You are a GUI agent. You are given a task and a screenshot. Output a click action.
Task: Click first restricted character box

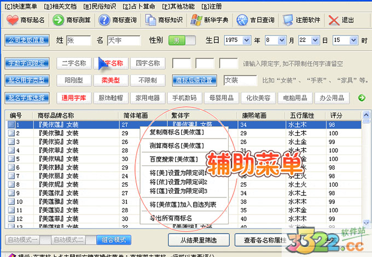point(181,63)
